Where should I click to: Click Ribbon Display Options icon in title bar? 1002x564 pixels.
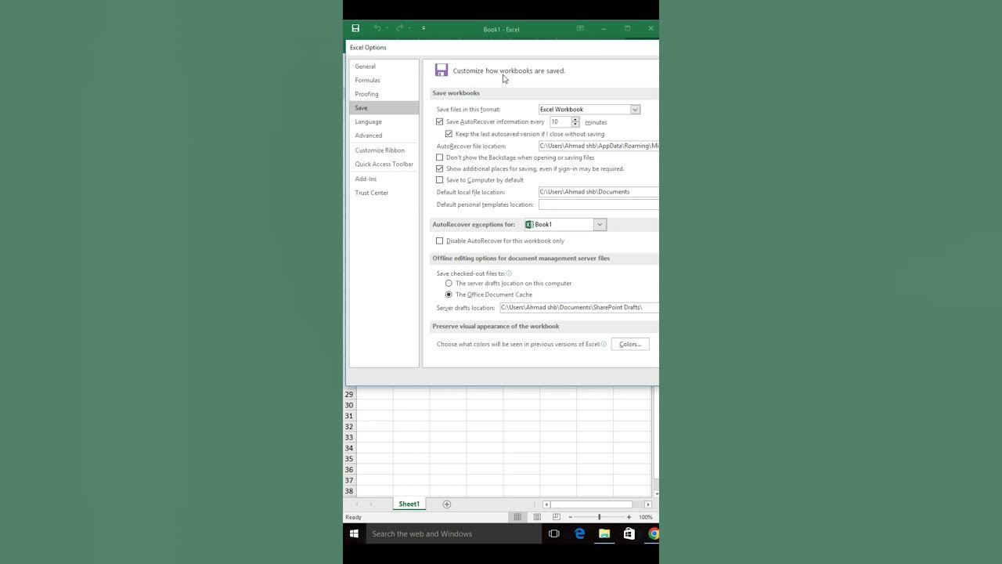580,28
